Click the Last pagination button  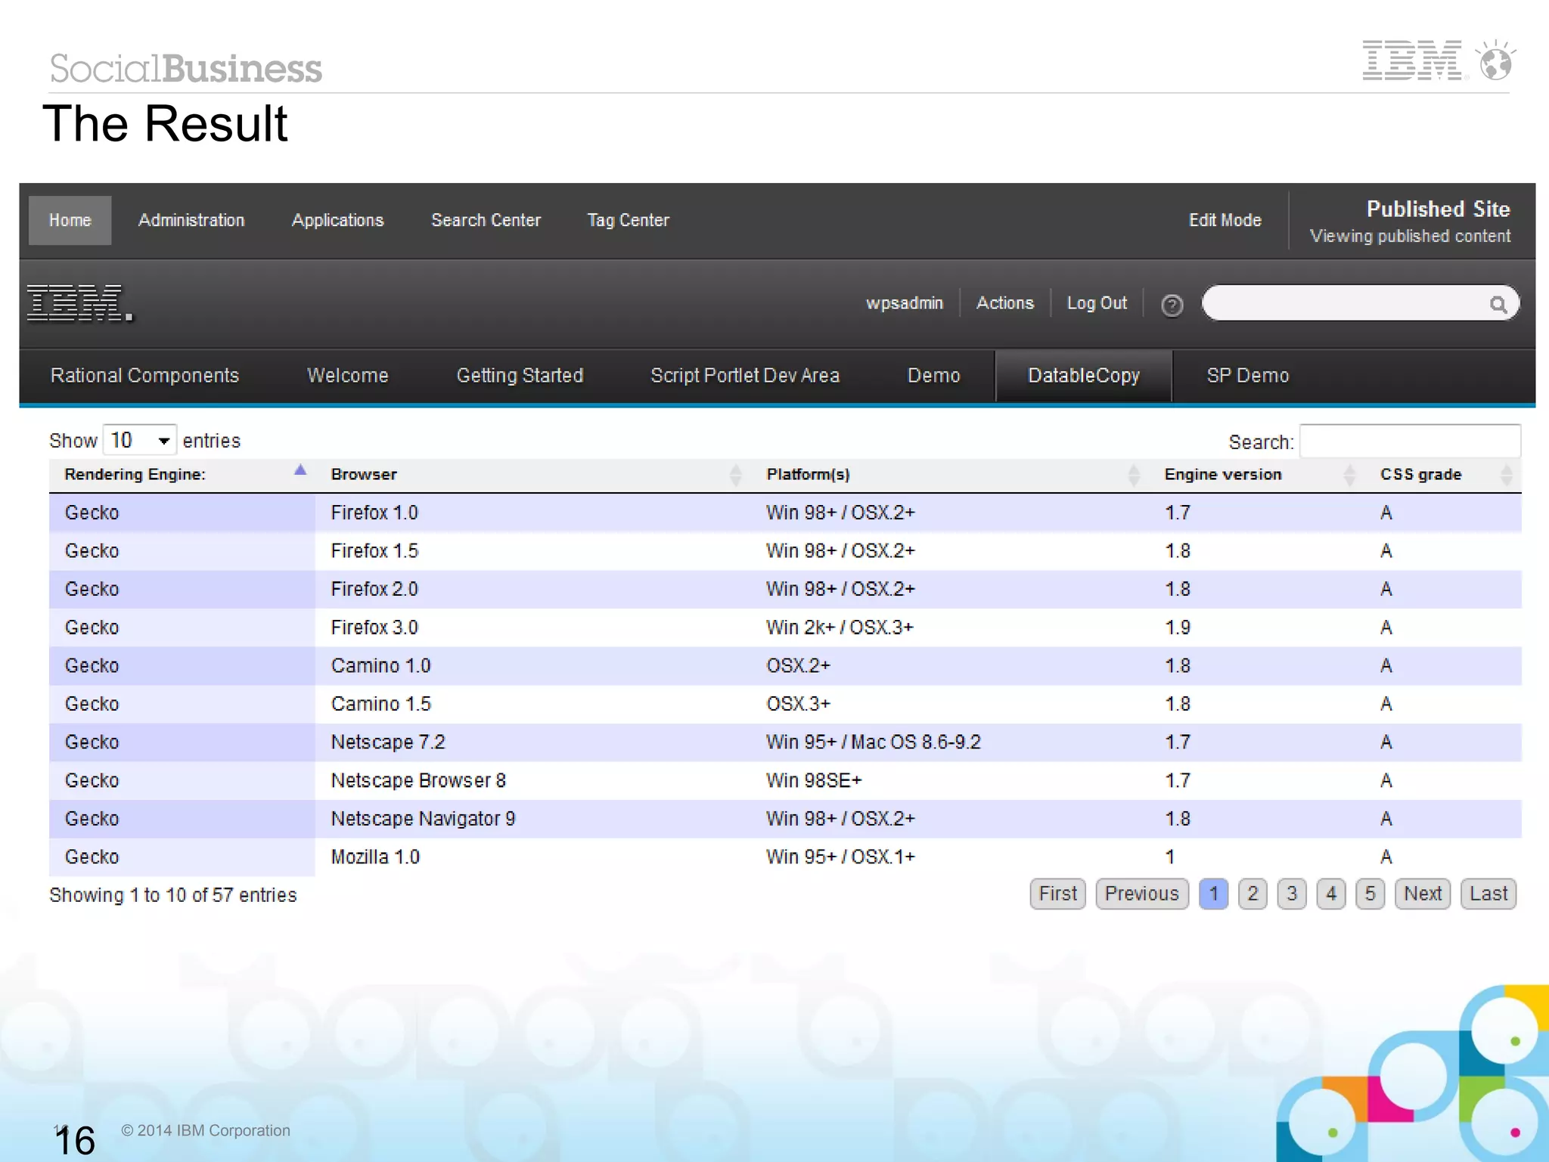click(x=1488, y=894)
